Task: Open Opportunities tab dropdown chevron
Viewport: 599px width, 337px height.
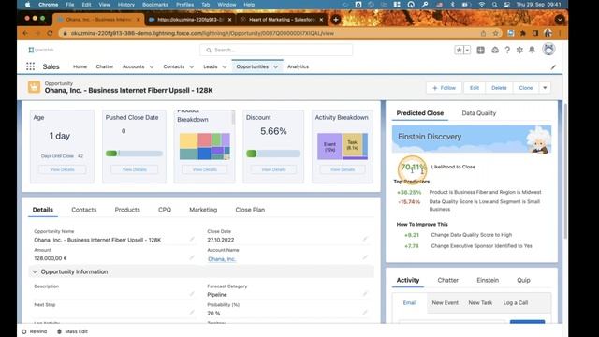Action: pyautogui.click(x=276, y=66)
